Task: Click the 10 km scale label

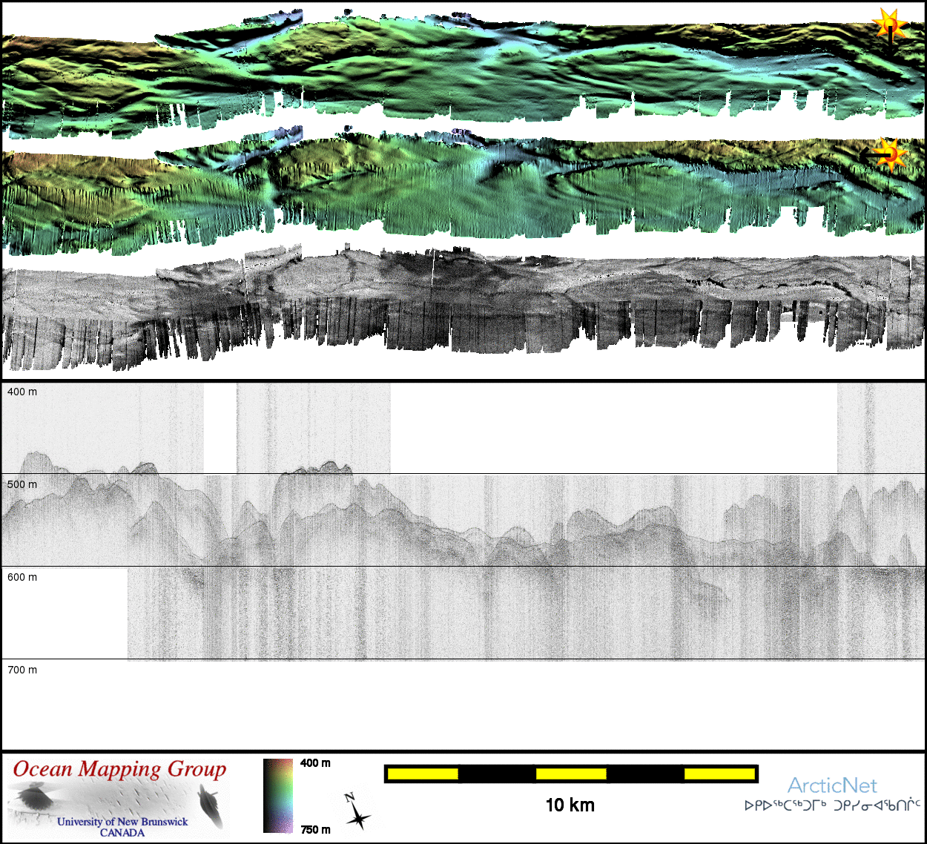Action: [x=570, y=805]
